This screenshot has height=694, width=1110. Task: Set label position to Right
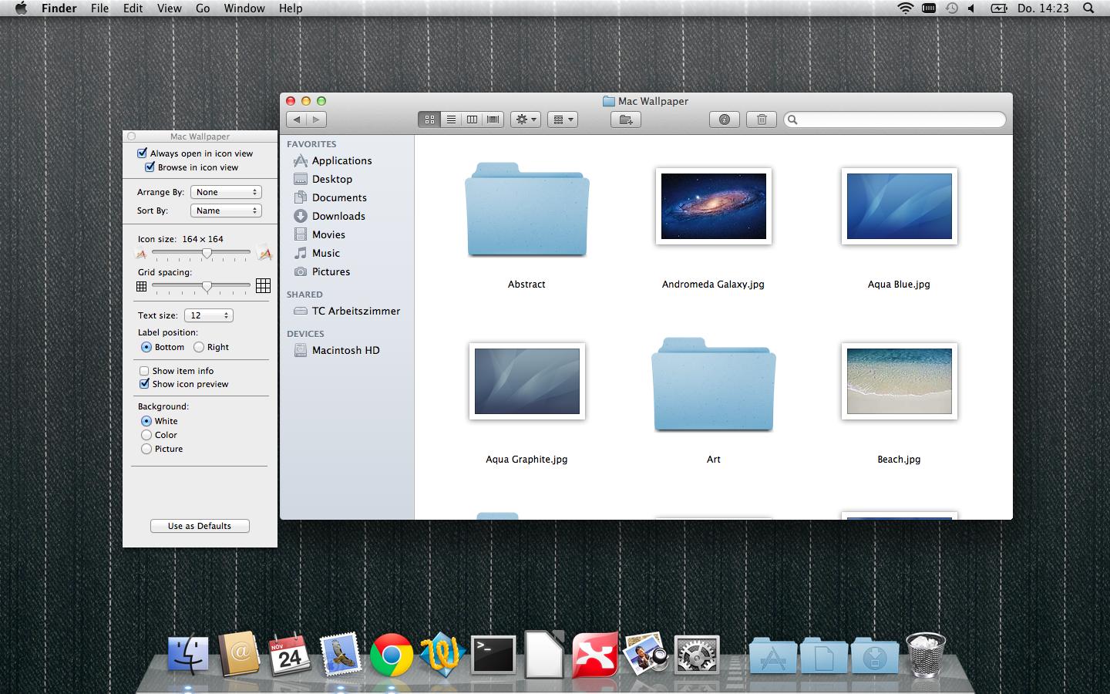point(199,347)
